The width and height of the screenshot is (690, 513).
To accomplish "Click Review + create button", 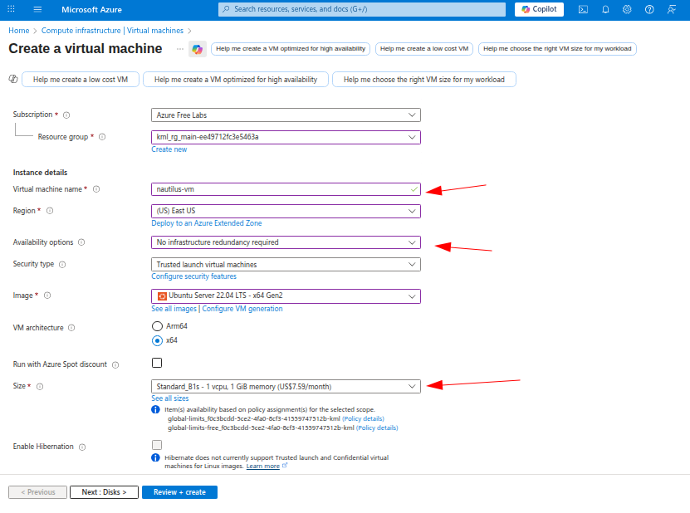I will coord(179,492).
